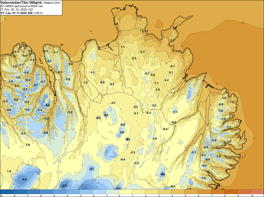Select the legend swatch between 9 and 10
The height and width of the screenshot is (197, 264).
[x=244, y=192]
